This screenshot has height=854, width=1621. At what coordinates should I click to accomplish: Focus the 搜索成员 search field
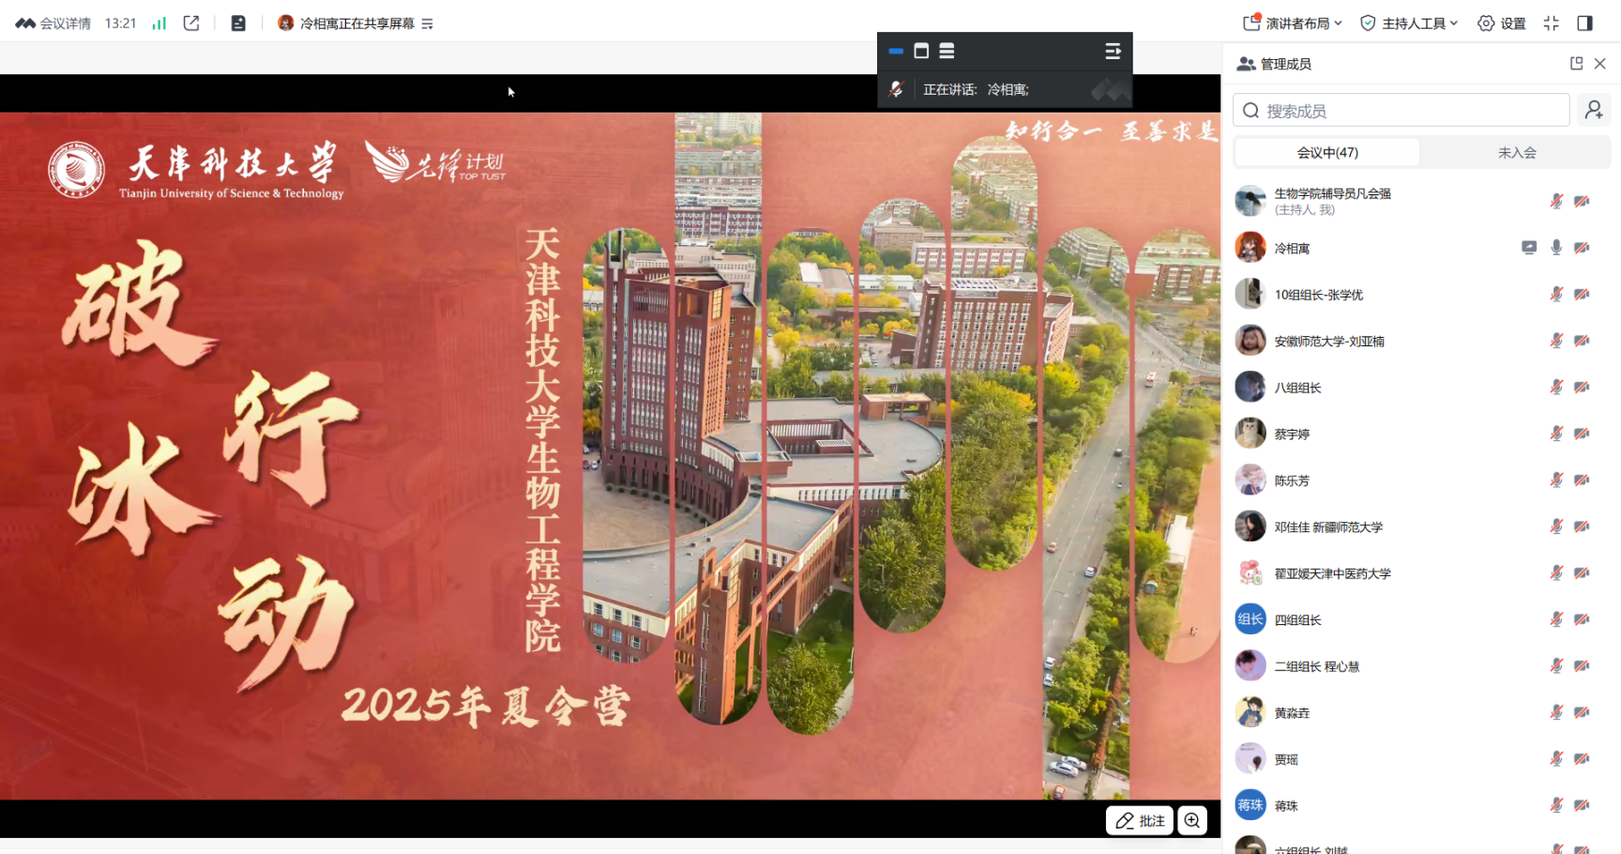1401,111
